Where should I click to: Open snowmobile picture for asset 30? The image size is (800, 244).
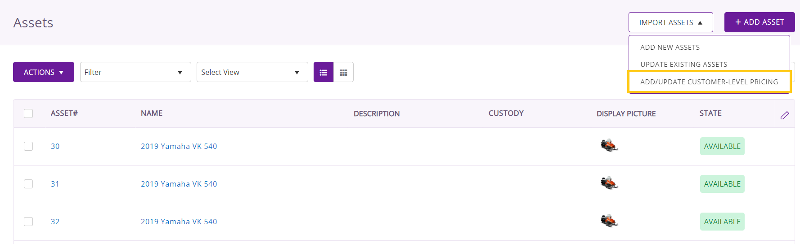tap(609, 145)
